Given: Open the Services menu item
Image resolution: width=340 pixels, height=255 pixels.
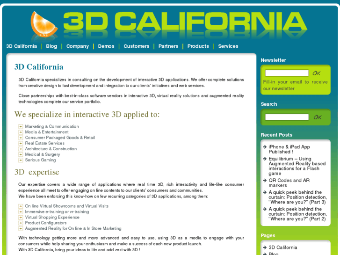Looking at the screenshot, I should point(228,46).
